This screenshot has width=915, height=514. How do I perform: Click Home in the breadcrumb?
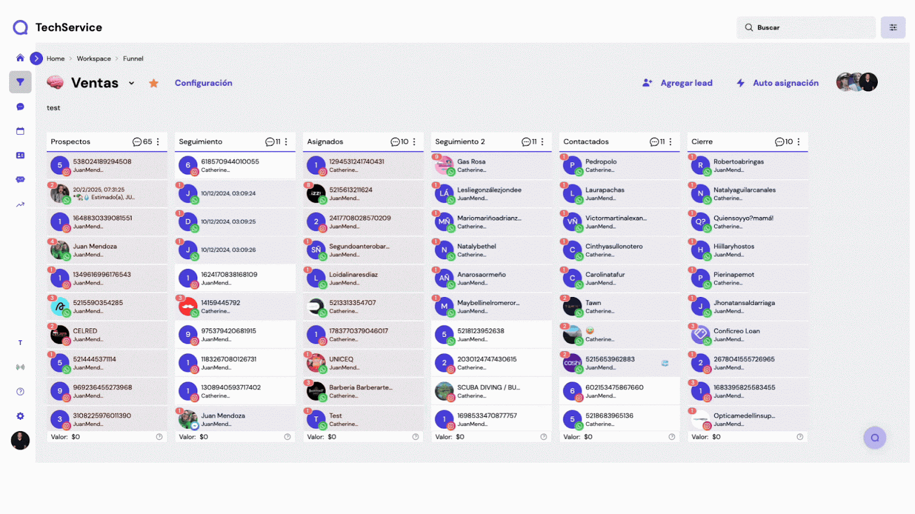tap(55, 59)
